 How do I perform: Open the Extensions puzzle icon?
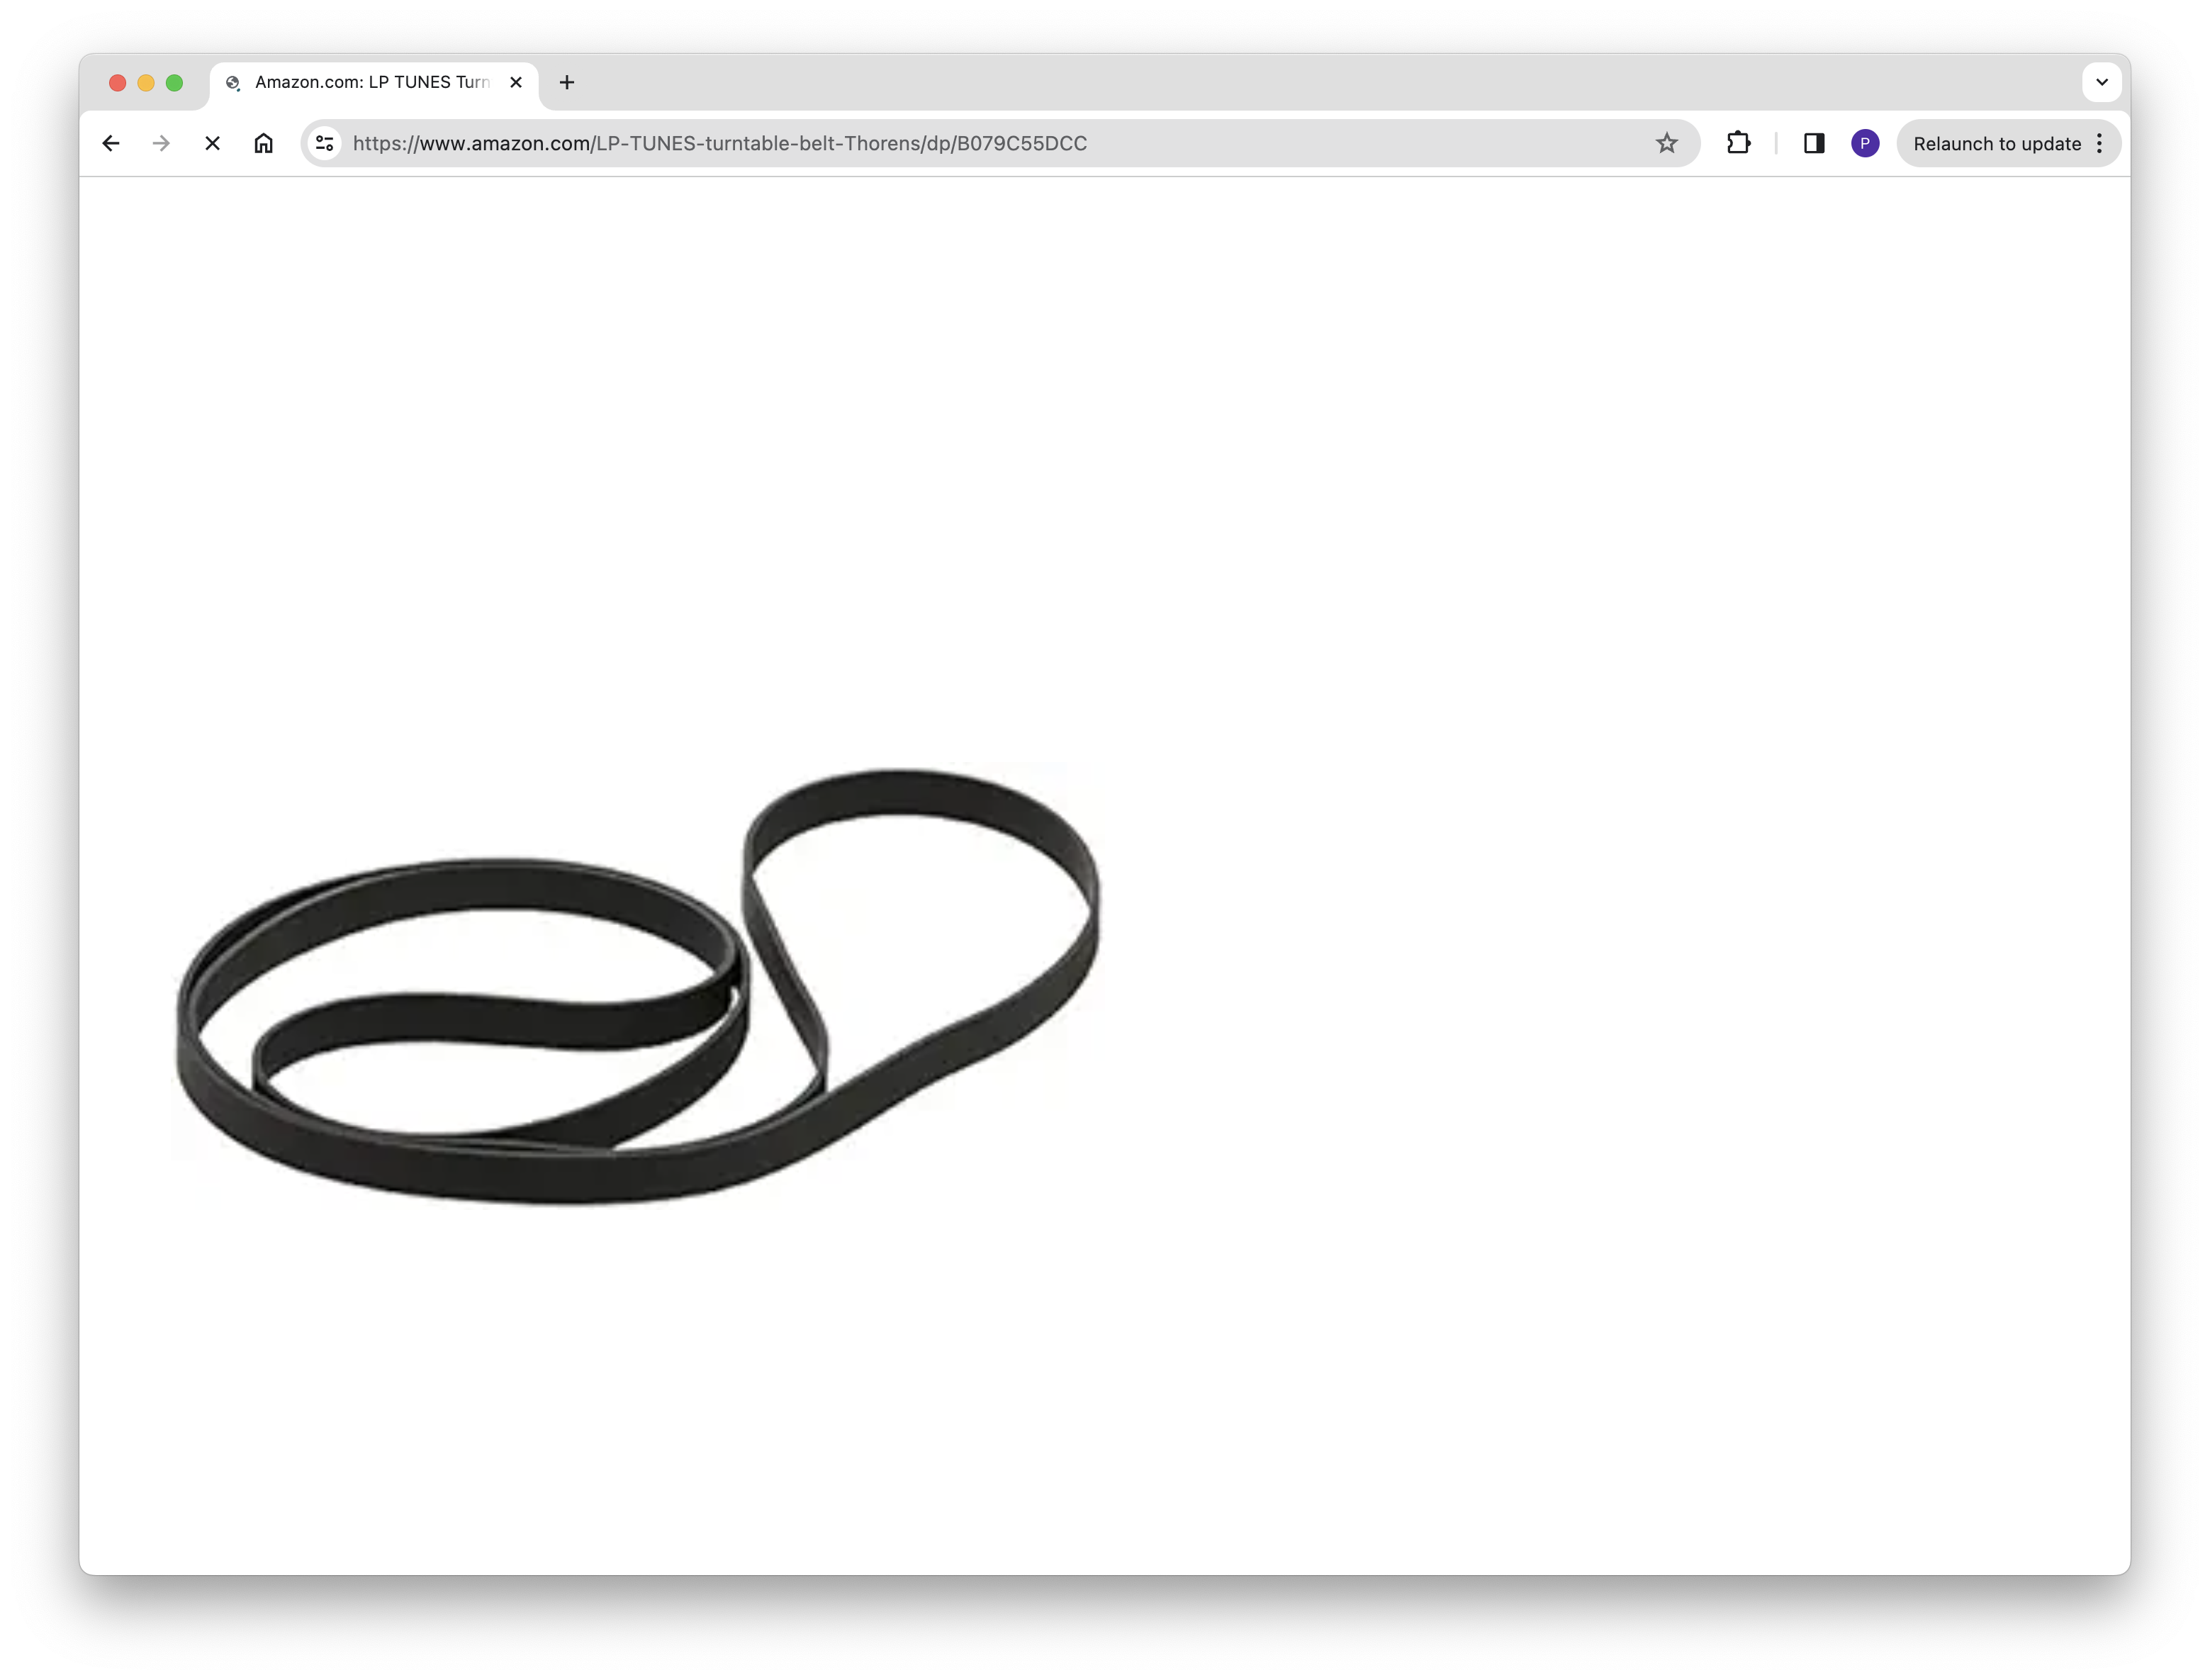[1738, 143]
